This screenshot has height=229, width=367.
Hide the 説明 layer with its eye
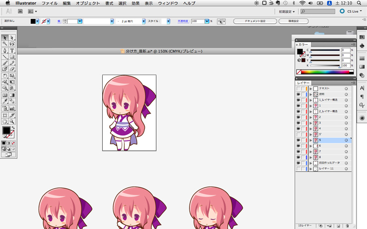(298, 94)
